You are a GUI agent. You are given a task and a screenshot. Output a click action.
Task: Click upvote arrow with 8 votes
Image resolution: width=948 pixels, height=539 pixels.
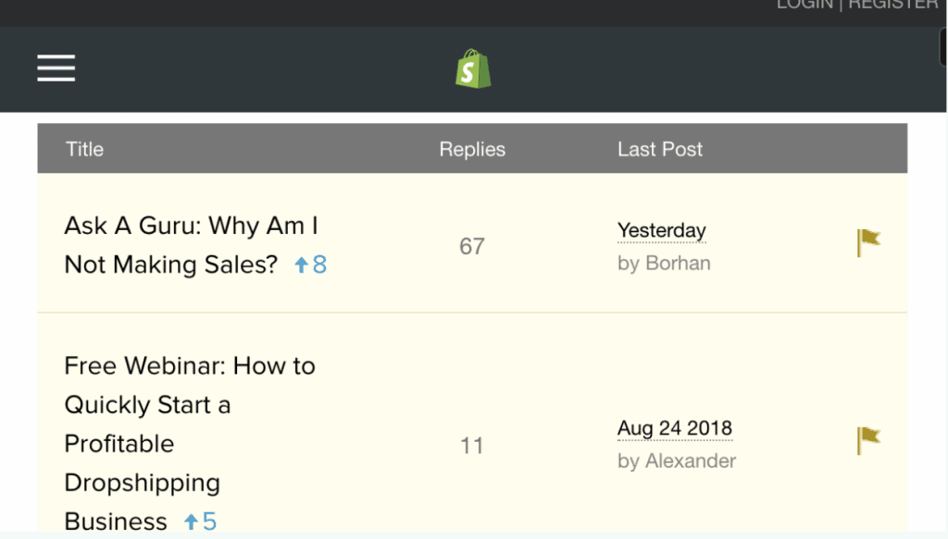(301, 265)
